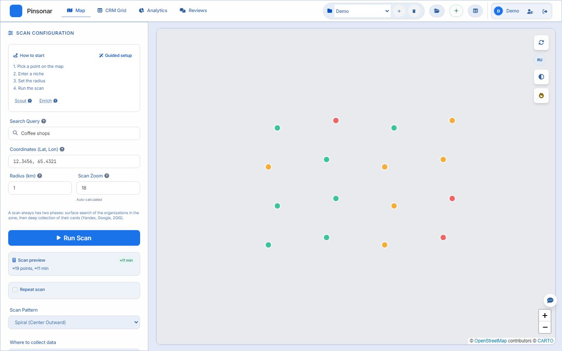This screenshot has height=351, width=562.
Task: Click the logout icon in header
Action: [x=545, y=11]
